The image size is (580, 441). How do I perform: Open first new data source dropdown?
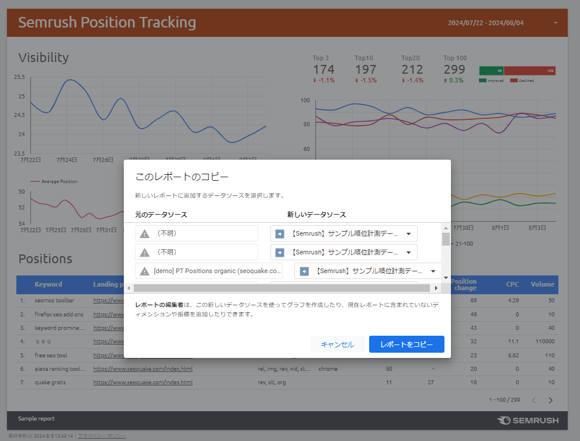344,233
